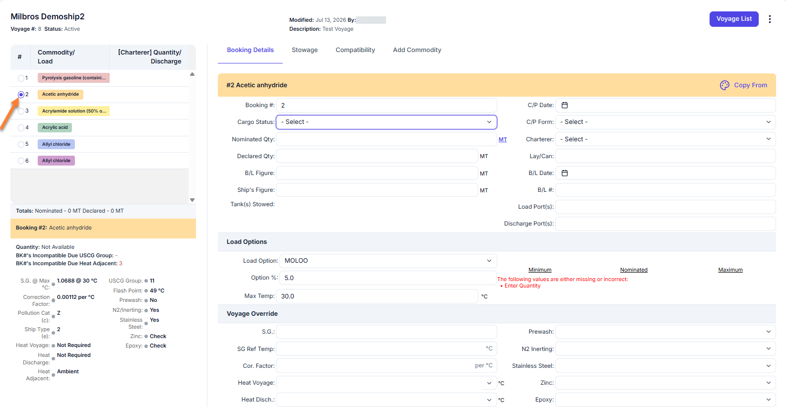The image size is (786, 407).
Task: Click the Voyage List button
Action: pos(734,19)
